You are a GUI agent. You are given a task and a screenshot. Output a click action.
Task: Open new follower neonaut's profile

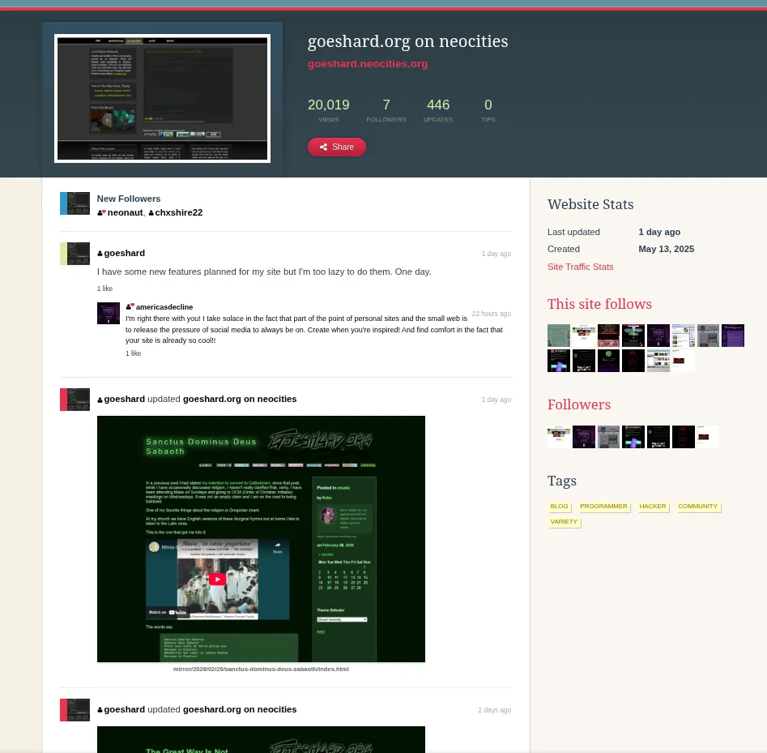pyautogui.click(x=125, y=212)
